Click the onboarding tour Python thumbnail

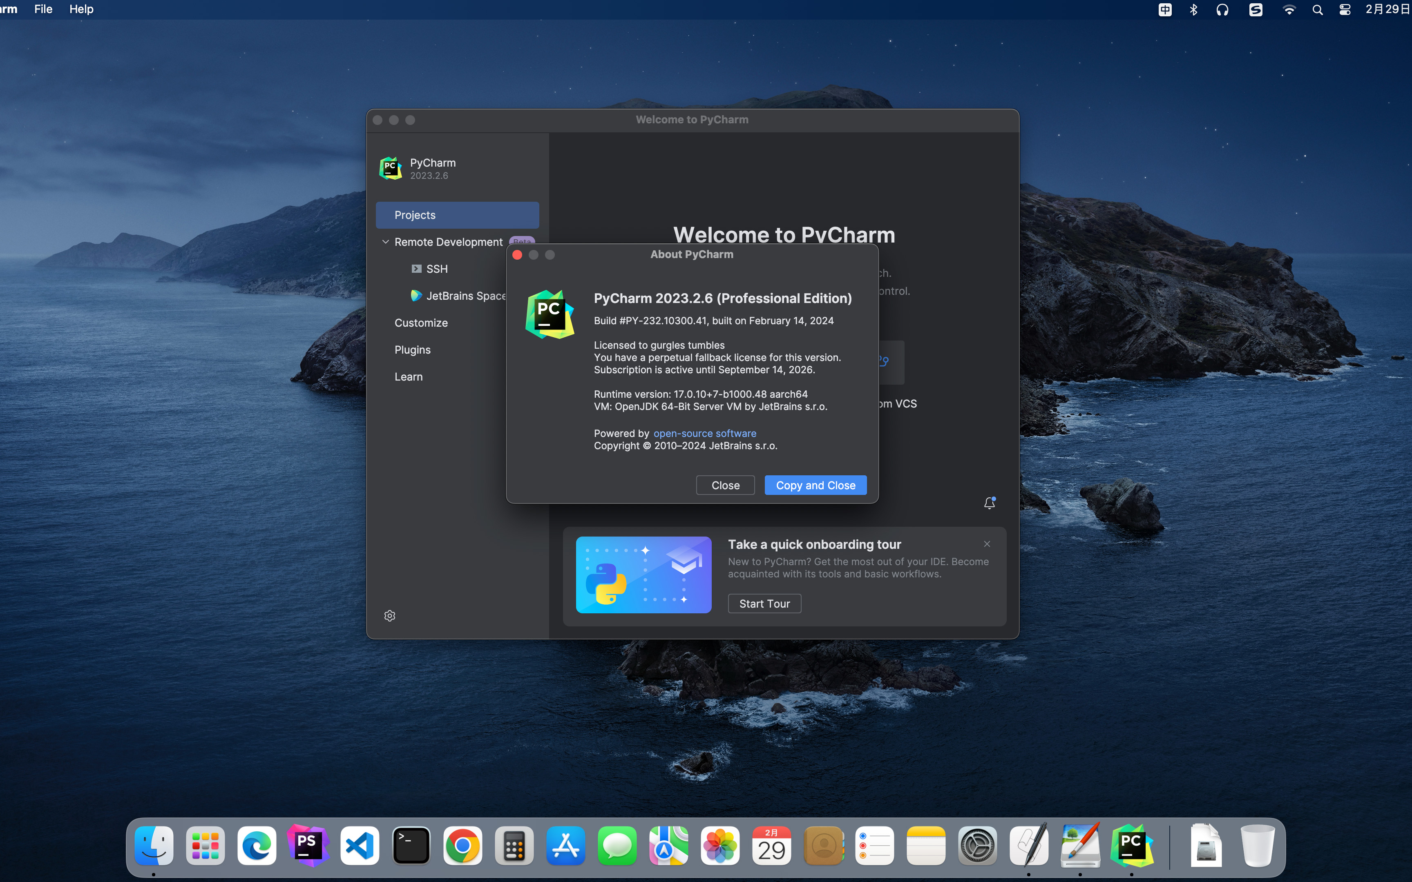(x=643, y=575)
